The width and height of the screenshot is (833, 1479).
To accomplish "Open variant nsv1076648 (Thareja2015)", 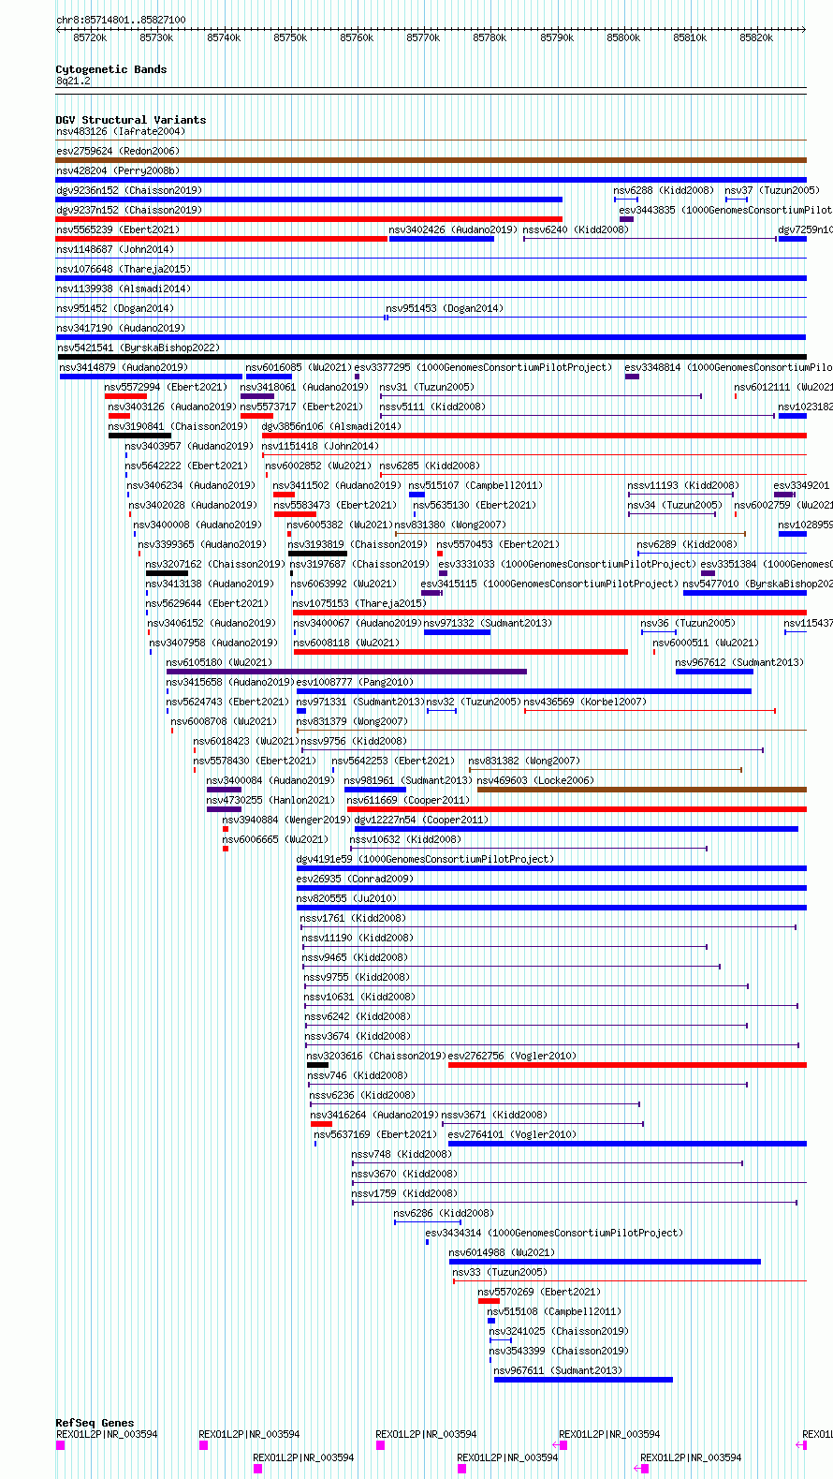I will pyautogui.click(x=124, y=269).
